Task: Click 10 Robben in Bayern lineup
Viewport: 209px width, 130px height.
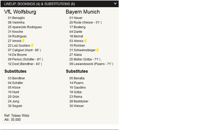Action: click(x=77, y=46)
